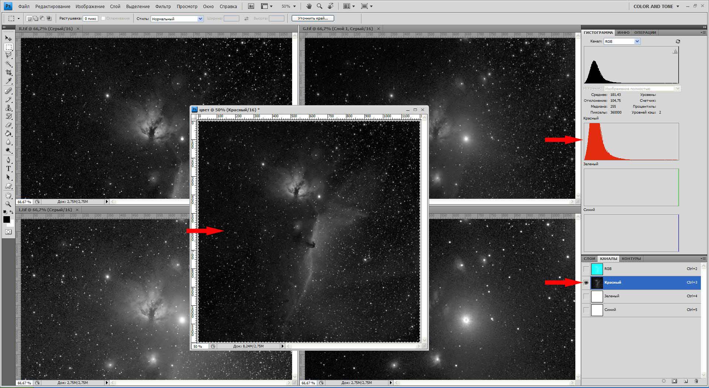Click the black foreground color swatch

(6, 219)
